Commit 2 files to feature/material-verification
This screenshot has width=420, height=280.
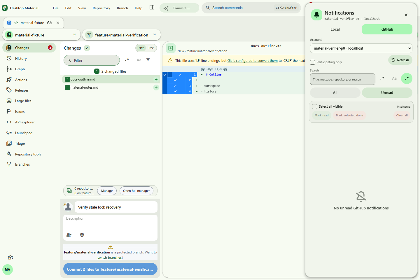pyautogui.click(x=110, y=269)
